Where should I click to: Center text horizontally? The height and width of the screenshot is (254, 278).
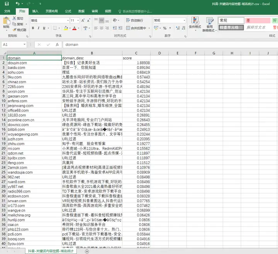102,28
